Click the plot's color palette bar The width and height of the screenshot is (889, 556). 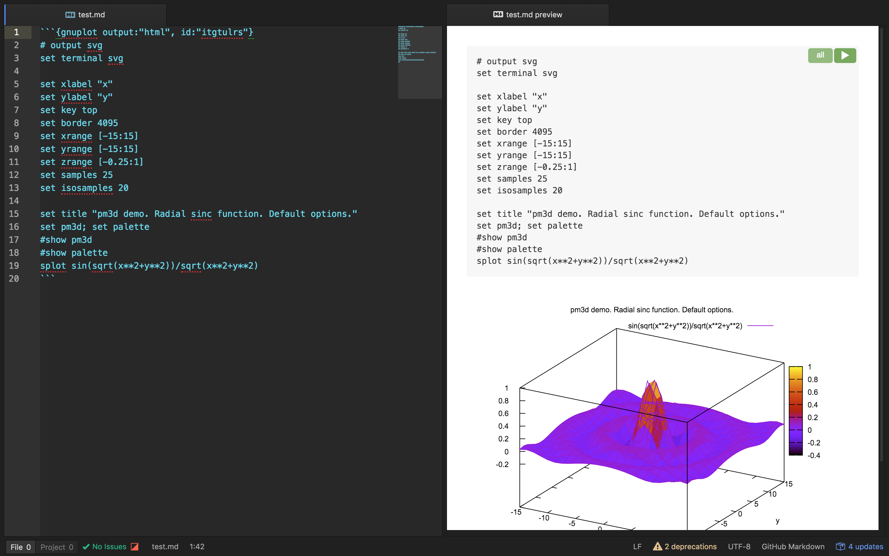(x=795, y=411)
